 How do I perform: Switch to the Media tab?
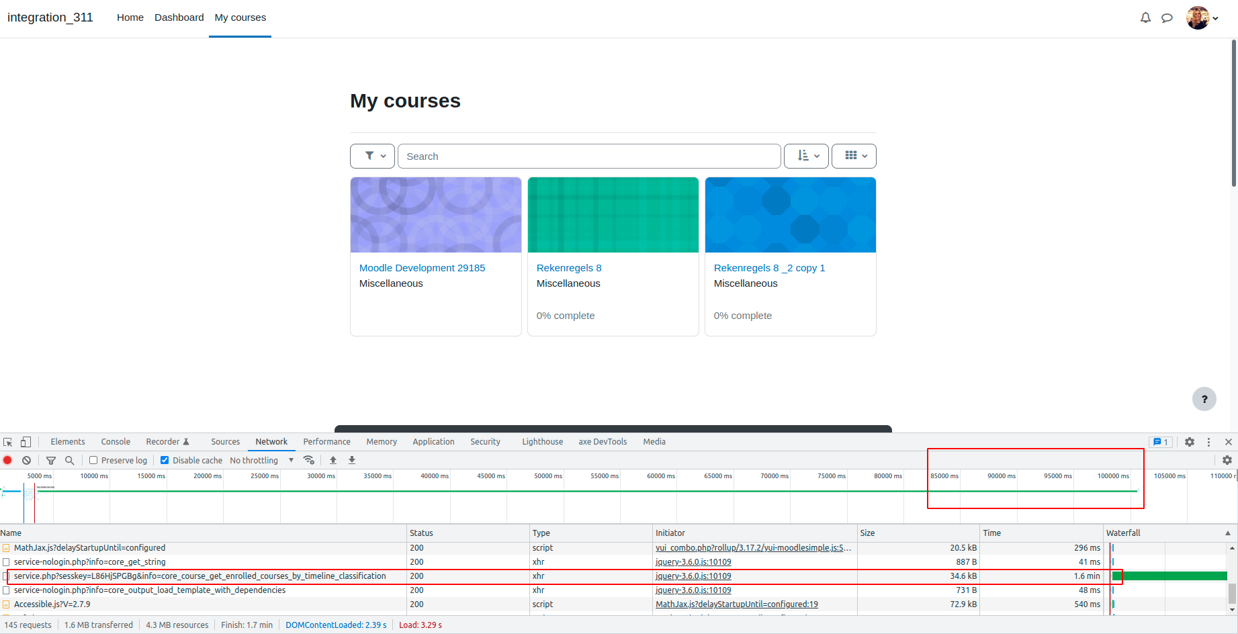pyautogui.click(x=654, y=442)
